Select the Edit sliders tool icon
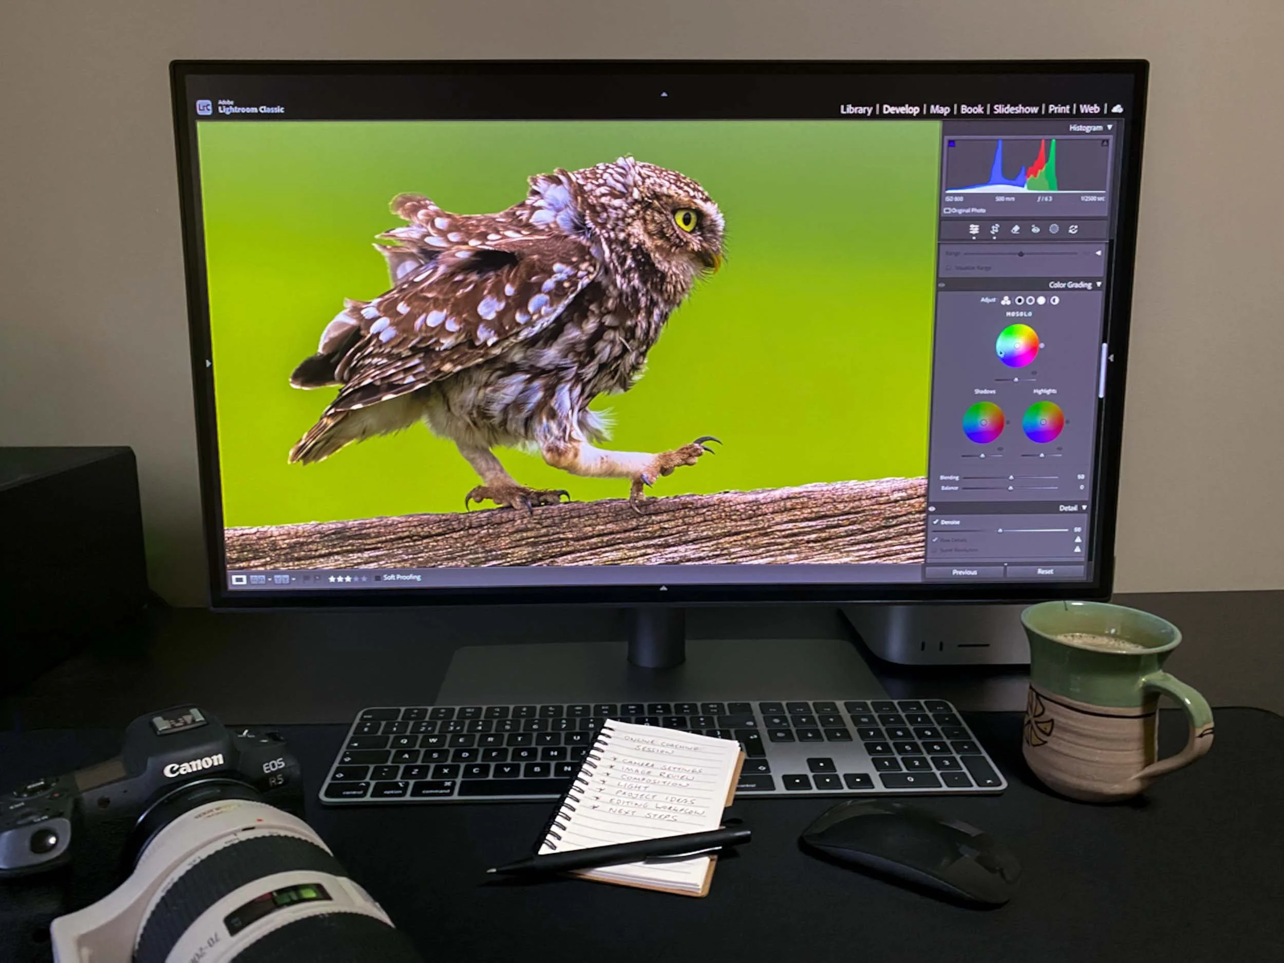Screen dimensions: 1284x963 (x=974, y=229)
